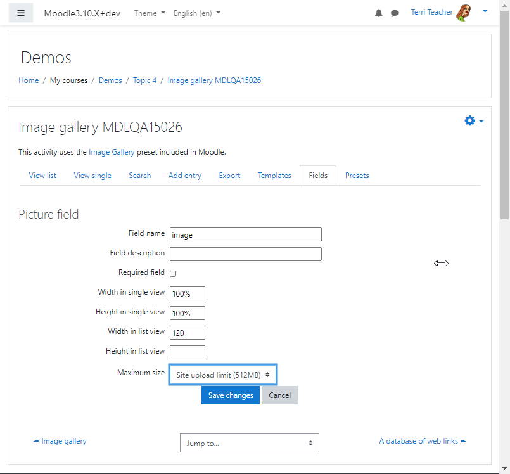Image resolution: width=510 pixels, height=474 pixels.
Task: Open the Add entry tab
Action: click(x=185, y=176)
